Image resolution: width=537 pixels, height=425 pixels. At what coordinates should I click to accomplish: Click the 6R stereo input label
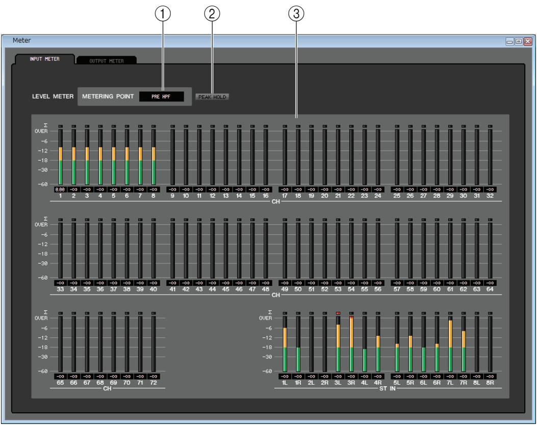(x=437, y=383)
